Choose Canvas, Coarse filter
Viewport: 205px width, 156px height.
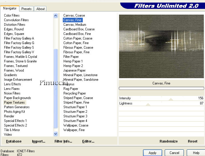[74, 15]
